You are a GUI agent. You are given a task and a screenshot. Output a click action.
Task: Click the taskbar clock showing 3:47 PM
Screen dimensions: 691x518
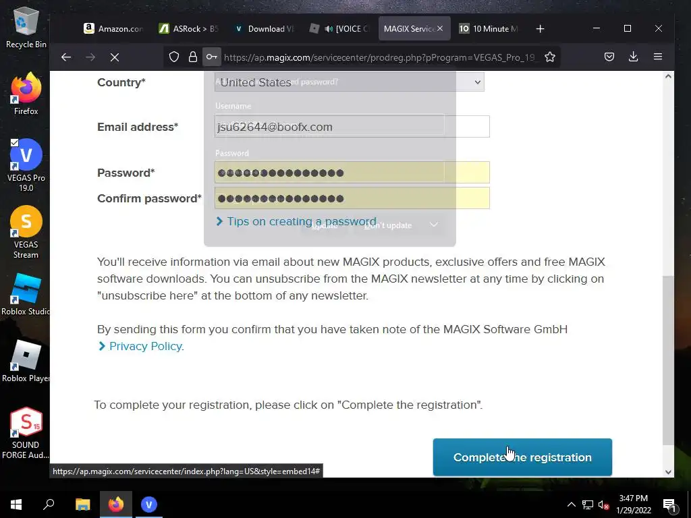pyautogui.click(x=633, y=505)
